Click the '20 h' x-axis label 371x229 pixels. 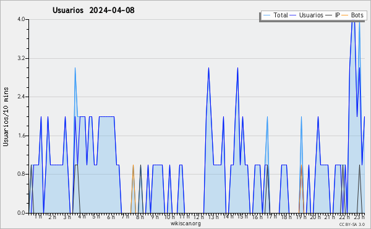[315, 217]
